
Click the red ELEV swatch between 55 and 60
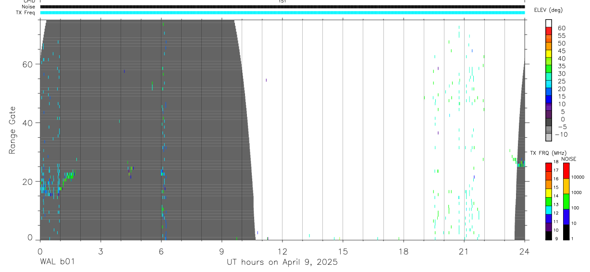click(549, 31)
